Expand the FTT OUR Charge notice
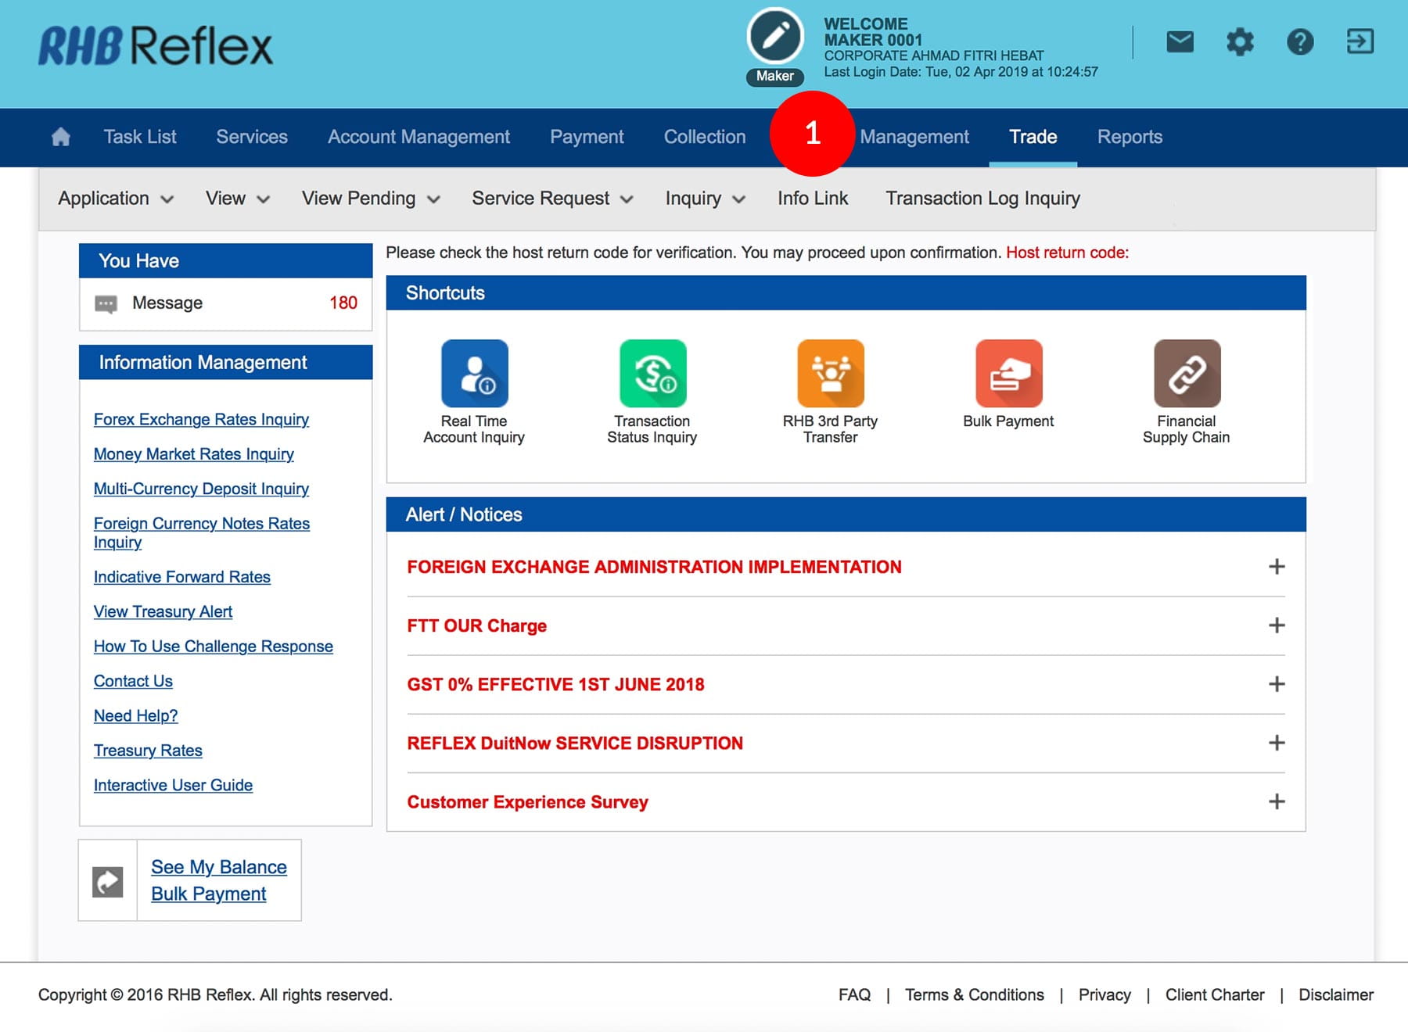 click(1277, 625)
